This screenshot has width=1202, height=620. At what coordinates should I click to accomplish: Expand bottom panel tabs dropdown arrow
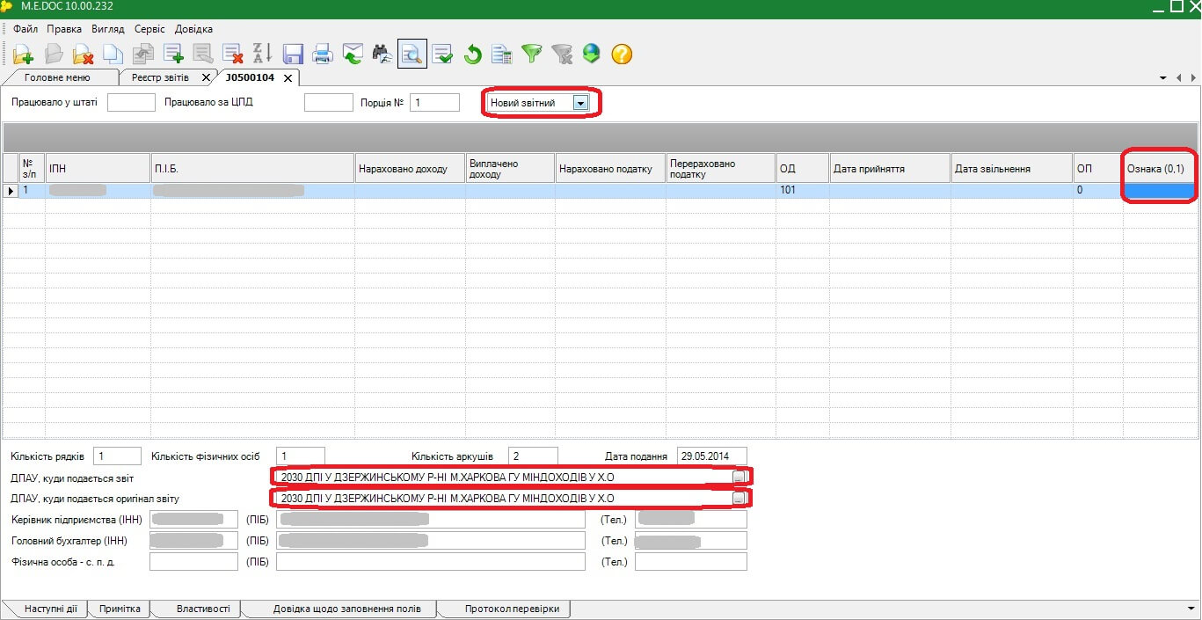pos(1191,609)
